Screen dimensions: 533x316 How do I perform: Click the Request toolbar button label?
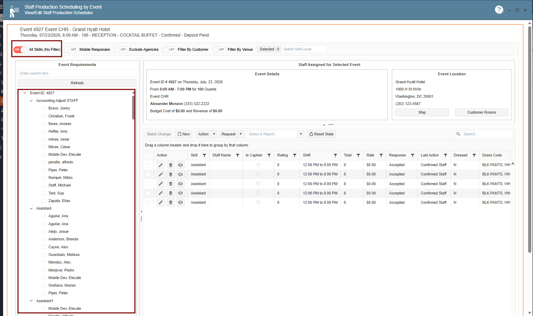(x=228, y=134)
